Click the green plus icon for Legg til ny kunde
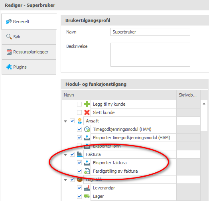 [87, 104]
